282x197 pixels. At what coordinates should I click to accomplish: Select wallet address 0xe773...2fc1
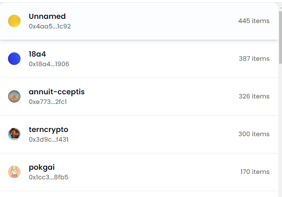pos(48,102)
